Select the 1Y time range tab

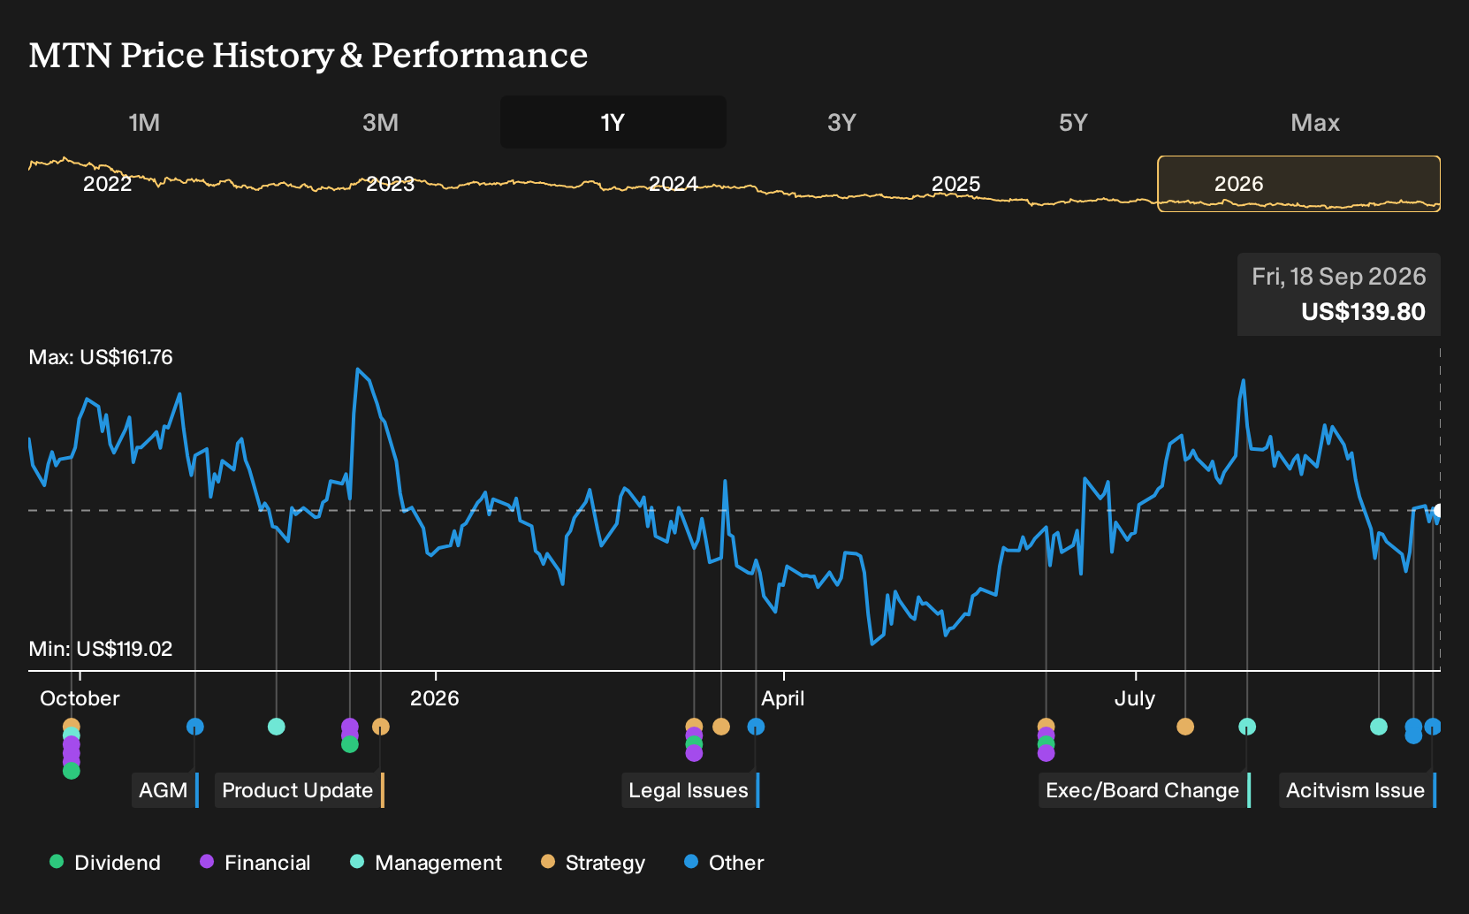613,122
